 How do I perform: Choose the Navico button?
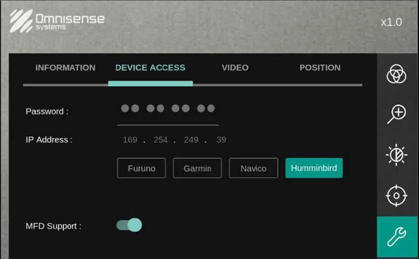click(x=253, y=168)
